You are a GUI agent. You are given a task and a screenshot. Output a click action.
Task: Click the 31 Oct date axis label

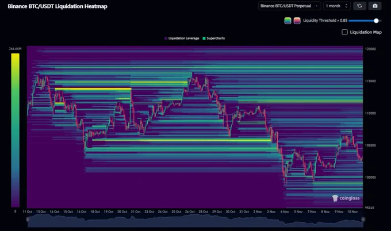[x=244, y=212]
